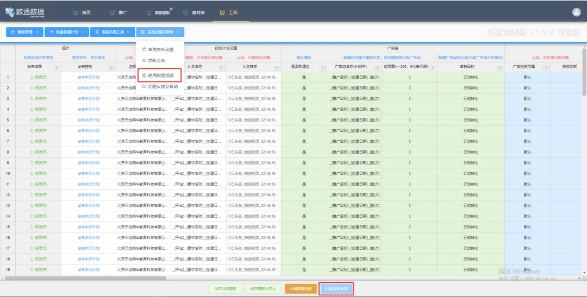Collapse the 系统设置及帮助 dropdown button
The height and width of the screenshot is (297, 587).
pyautogui.click(x=160, y=32)
